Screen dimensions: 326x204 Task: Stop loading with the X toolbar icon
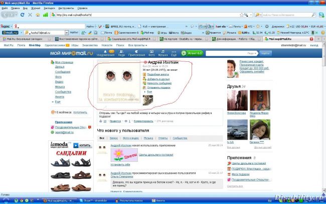(x=30, y=15)
